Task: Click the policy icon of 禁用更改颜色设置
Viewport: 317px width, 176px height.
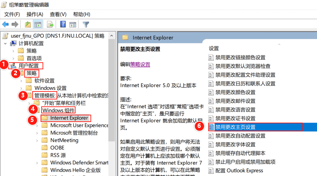Action: pos(211,92)
